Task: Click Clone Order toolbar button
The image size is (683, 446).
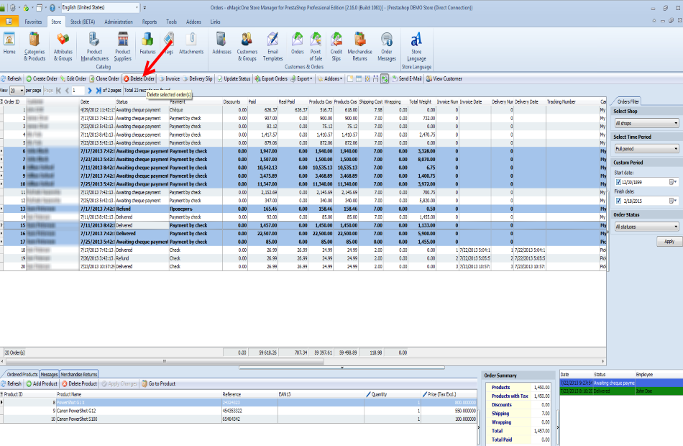Action: (x=104, y=79)
